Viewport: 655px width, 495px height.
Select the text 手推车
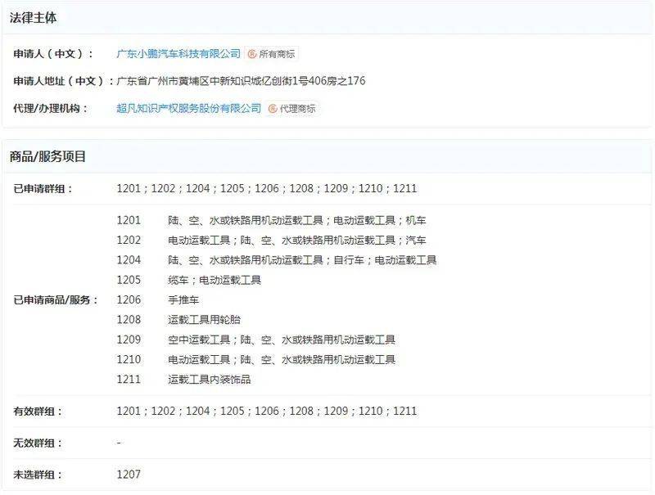183,299
